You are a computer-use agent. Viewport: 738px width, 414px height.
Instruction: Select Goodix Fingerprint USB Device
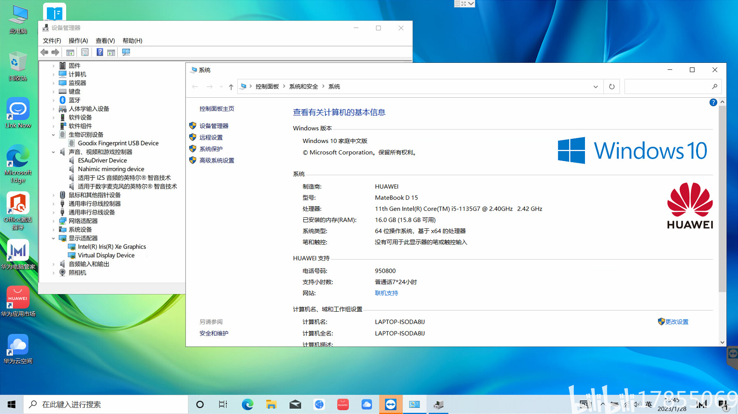(118, 143)
